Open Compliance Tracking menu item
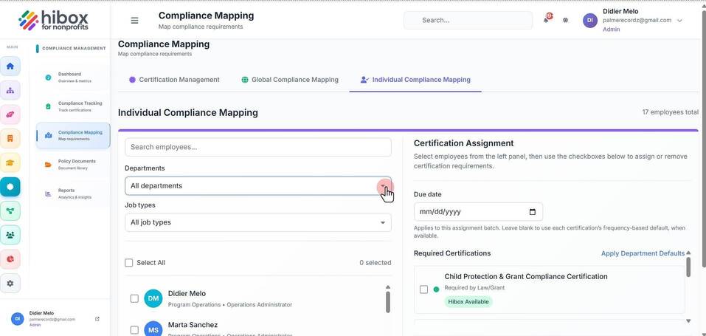 [x=73, y=106]
